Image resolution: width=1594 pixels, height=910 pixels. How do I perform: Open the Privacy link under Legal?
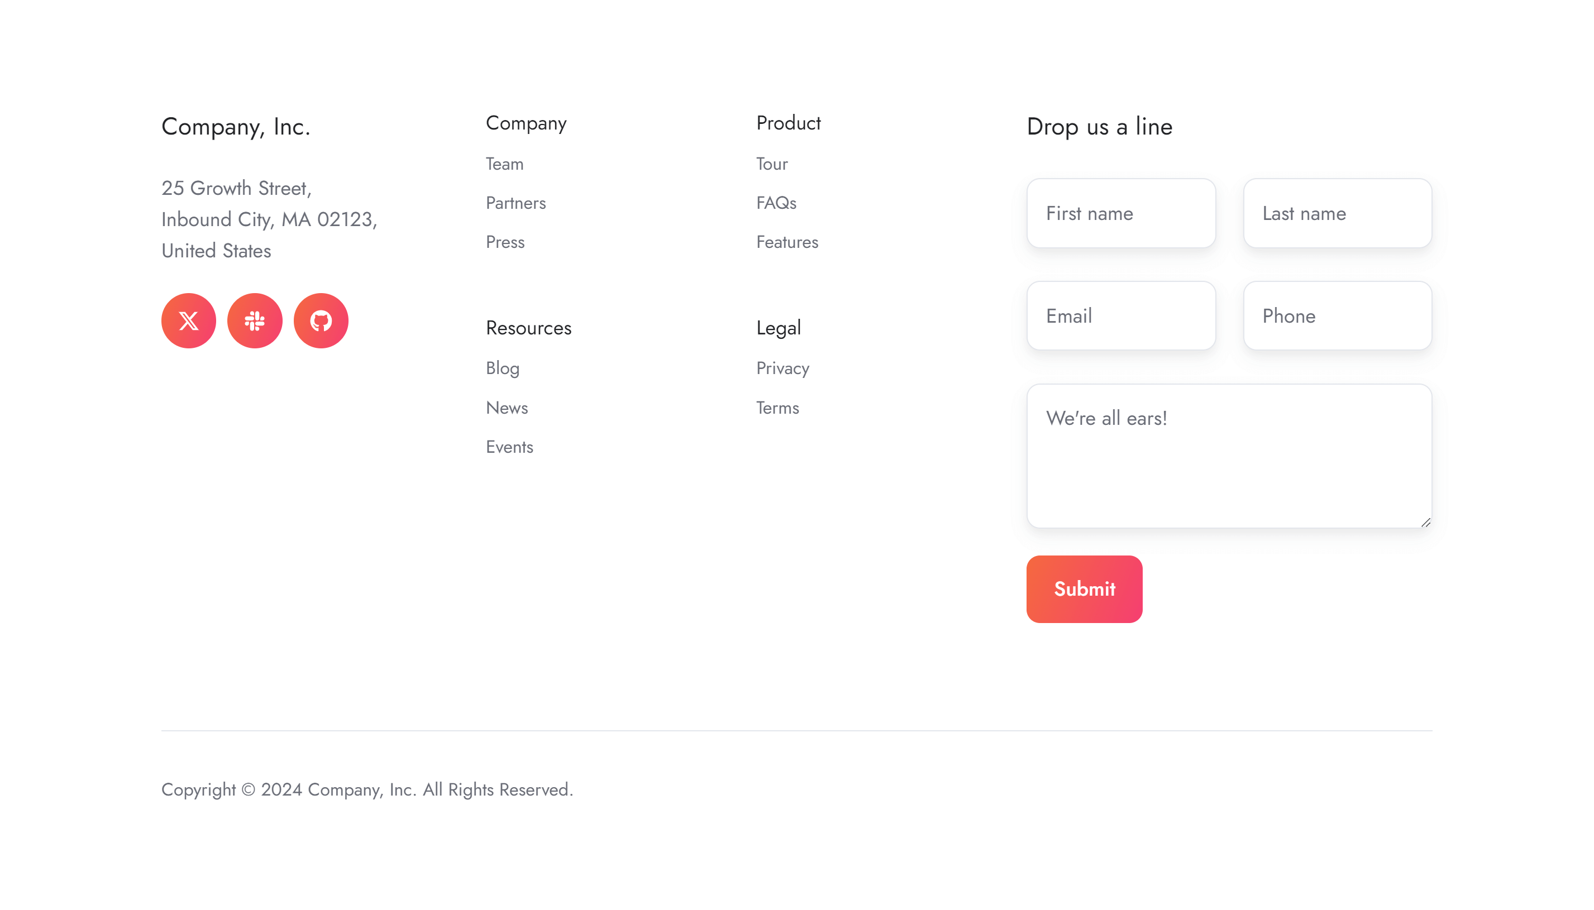pos(782,368)
